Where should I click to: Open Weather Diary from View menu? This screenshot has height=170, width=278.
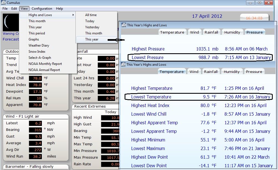39,45
